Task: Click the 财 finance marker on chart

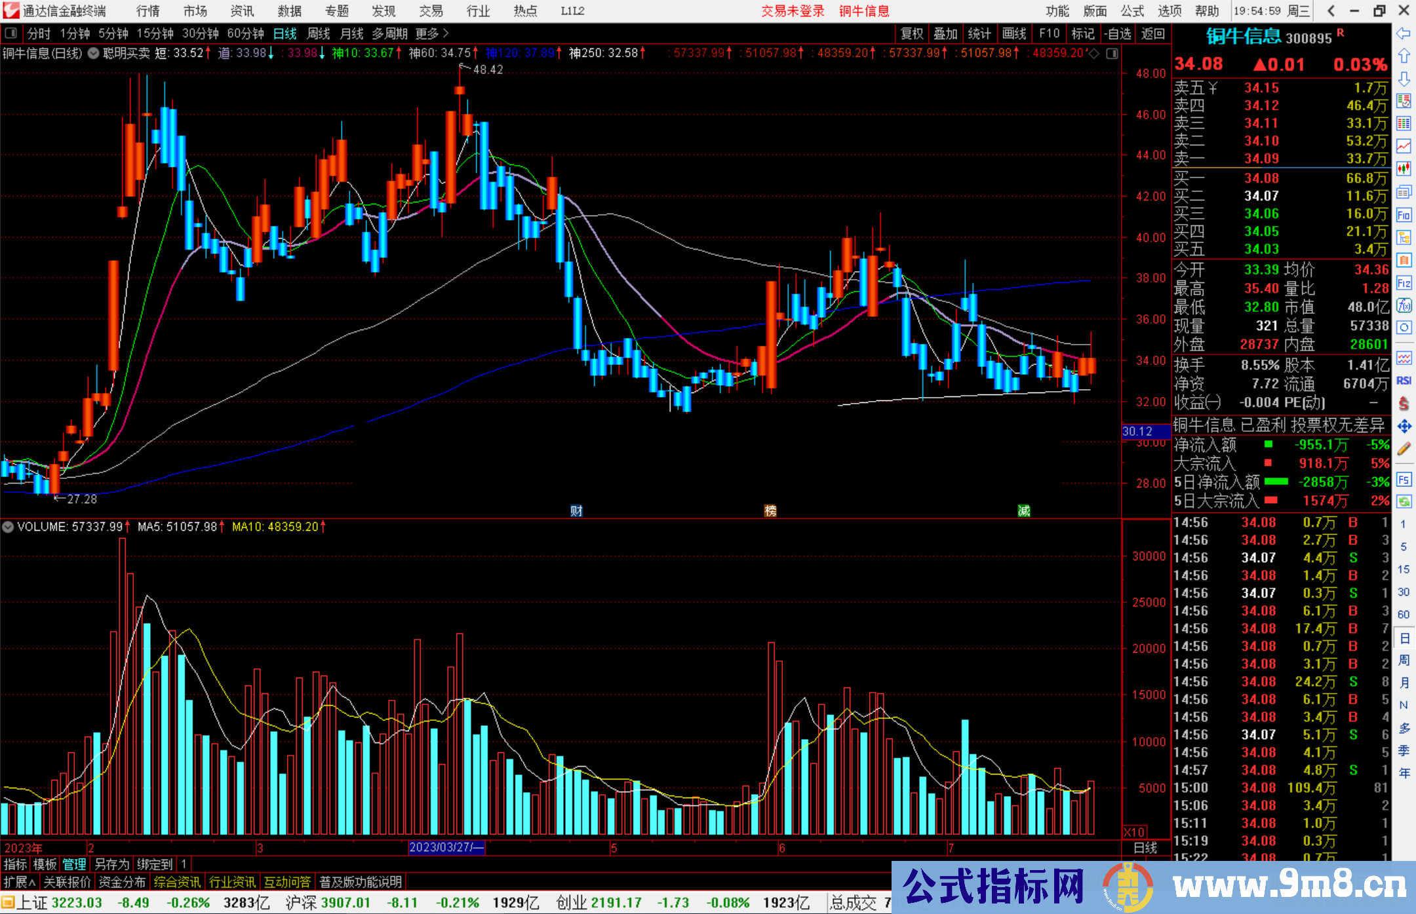Action: coord(576,511)
